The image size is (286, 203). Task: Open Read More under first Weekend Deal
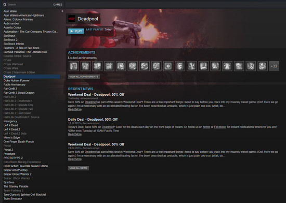click(x=75, y=109)
